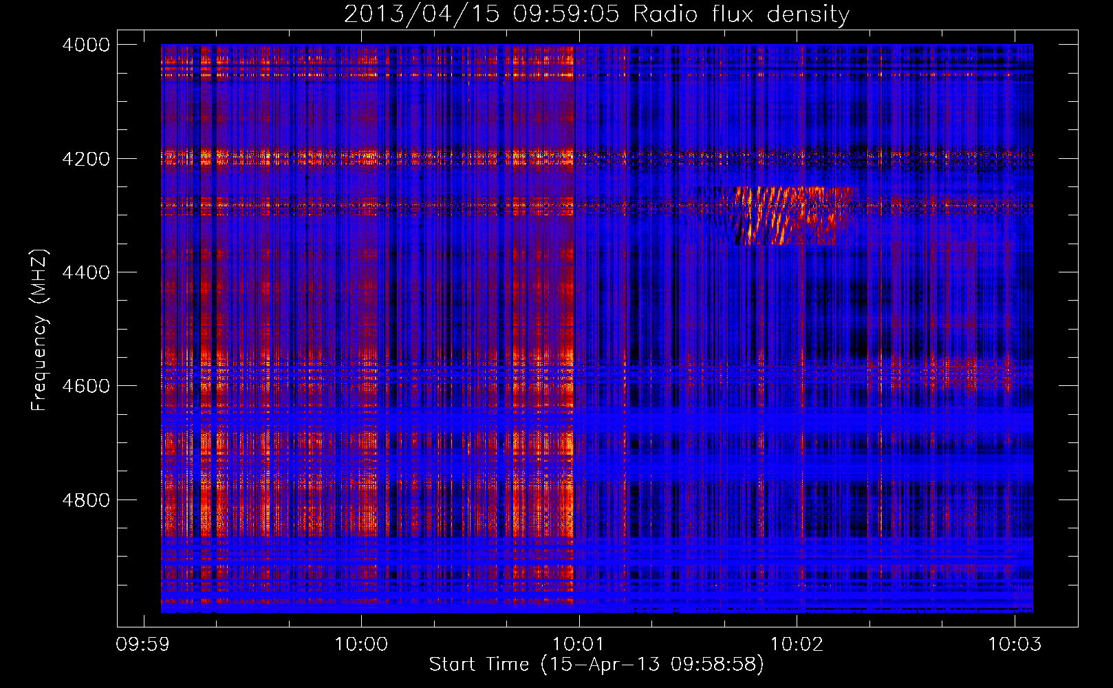The width and height of the screenshot is (1113, 688).
Task: Click the 'Frequency (MHZ)' y-axis label
Action: point(40,330)
